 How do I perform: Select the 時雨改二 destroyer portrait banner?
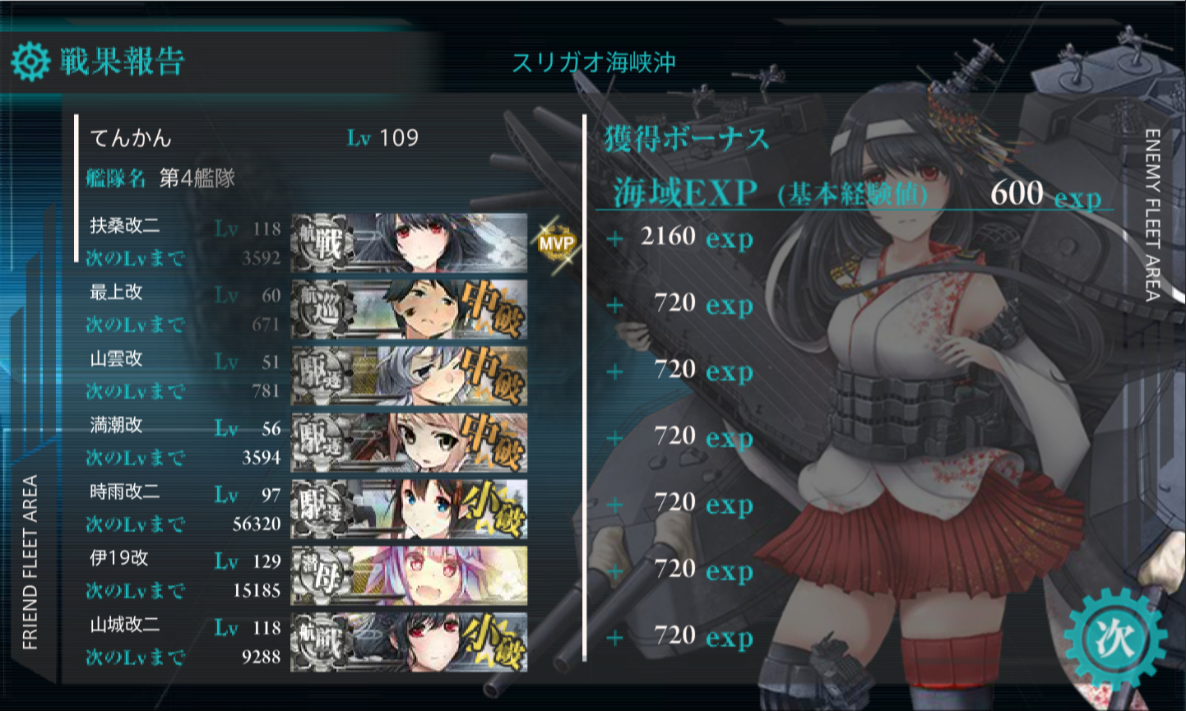410,510
